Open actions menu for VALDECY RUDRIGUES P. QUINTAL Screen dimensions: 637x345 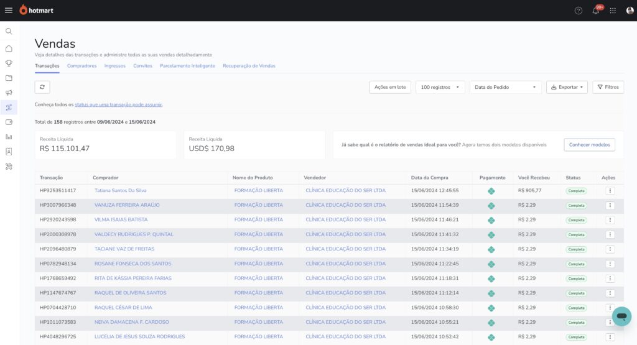(x=610, y=234)
